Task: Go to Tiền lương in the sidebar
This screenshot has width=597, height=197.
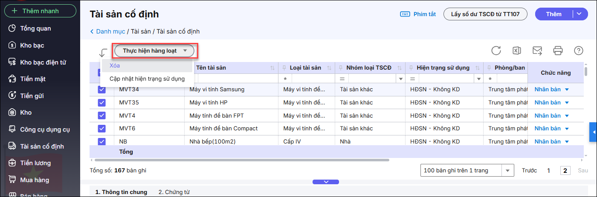Action: (35, 163)
